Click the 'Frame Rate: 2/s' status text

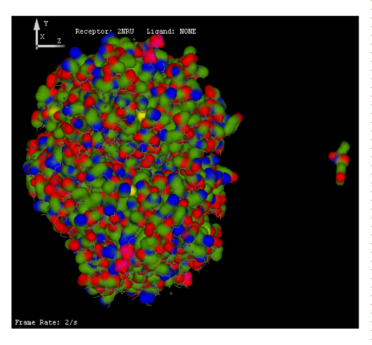46,322
